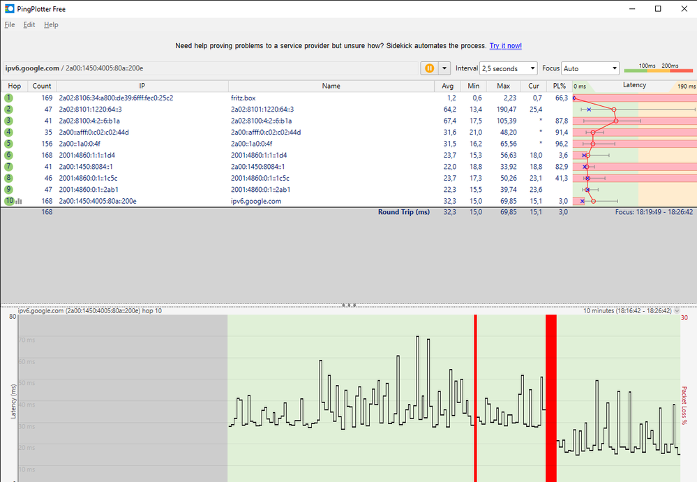Select IP 2a00::1a0:0:4f in hop 5
This screenshot has width=697, height=482.
80,144
